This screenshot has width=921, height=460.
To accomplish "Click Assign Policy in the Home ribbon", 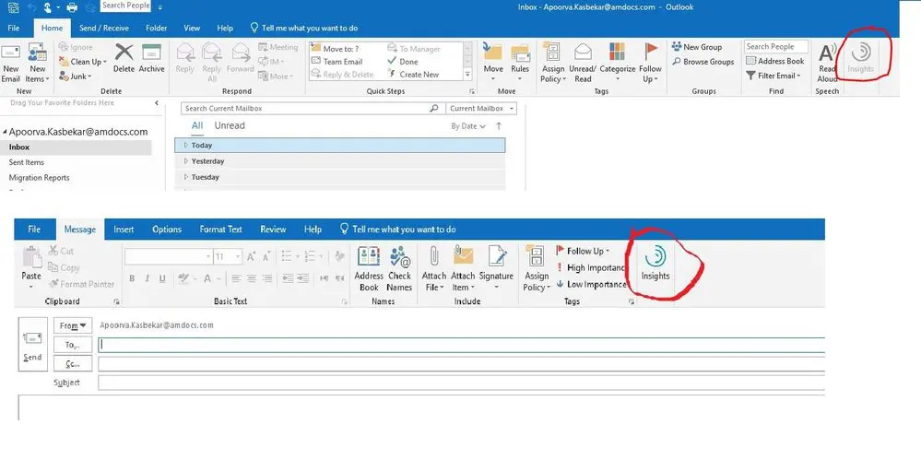I will pos(553,63).
